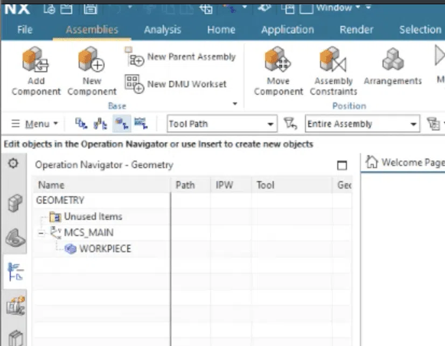Screen dimensions: 445x346
Task: Open the bottom box-shaped sidebar tab
Action: tap(16, 338)
